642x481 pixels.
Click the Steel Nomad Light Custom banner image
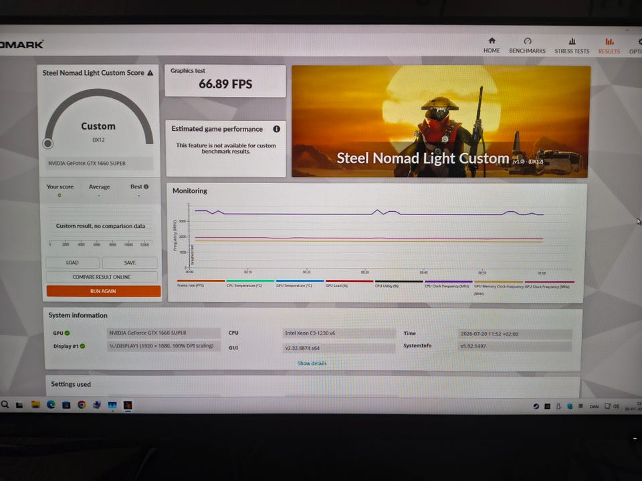[441, 122]
